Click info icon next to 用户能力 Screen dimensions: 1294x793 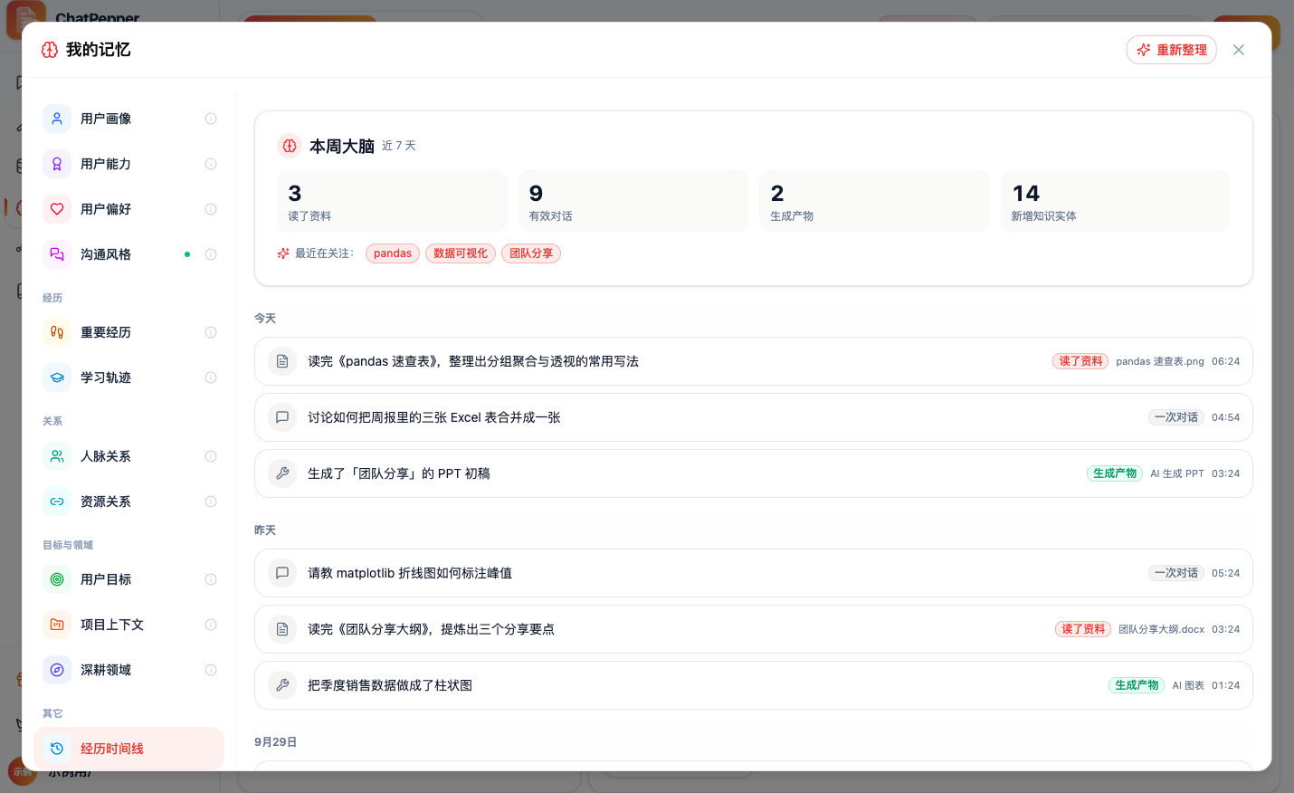tap(211, 164)
